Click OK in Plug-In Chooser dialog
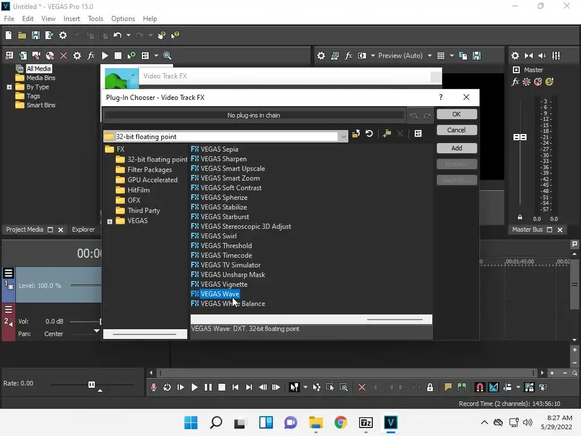581x436 pixels. point(457,114)
